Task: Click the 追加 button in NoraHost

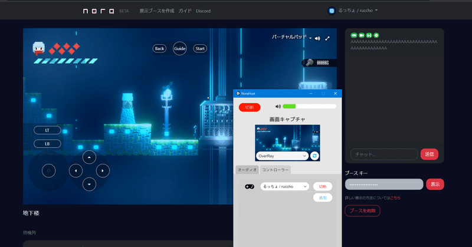Action: [323, 197]
